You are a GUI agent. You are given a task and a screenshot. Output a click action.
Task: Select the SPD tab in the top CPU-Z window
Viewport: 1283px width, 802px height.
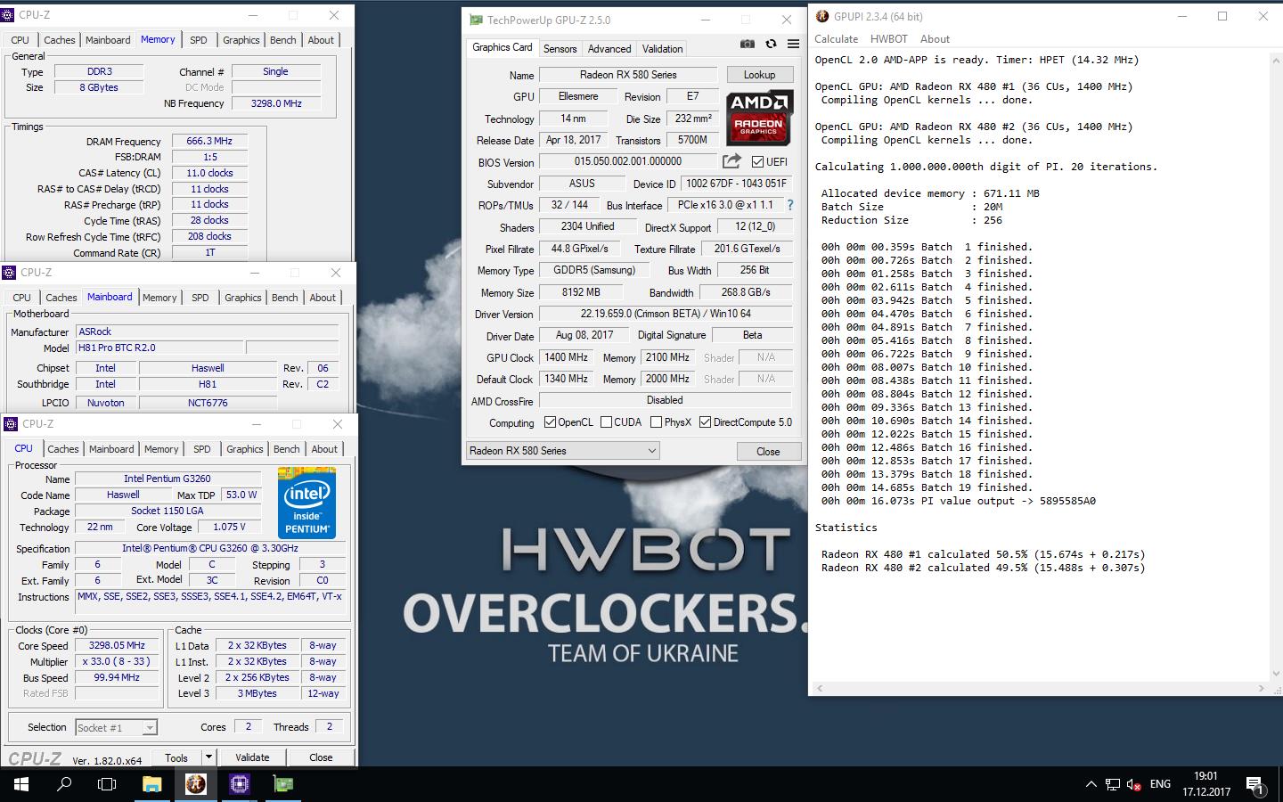coord(199,40)
